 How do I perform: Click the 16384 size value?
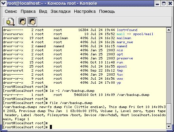[83, 30]
